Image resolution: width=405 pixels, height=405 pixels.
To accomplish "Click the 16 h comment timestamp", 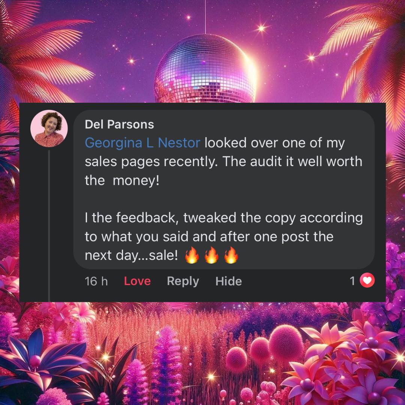I will [96, 281].
